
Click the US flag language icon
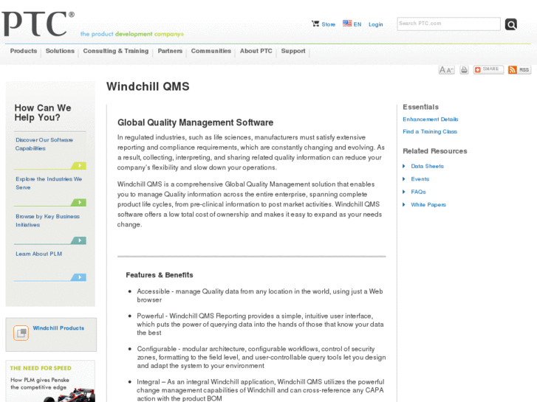click(x=347, y=24)
